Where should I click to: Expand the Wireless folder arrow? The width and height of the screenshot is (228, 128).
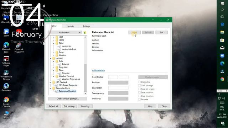pos(53,55)
